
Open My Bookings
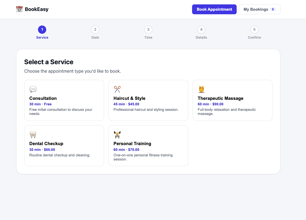coord(259,9)
